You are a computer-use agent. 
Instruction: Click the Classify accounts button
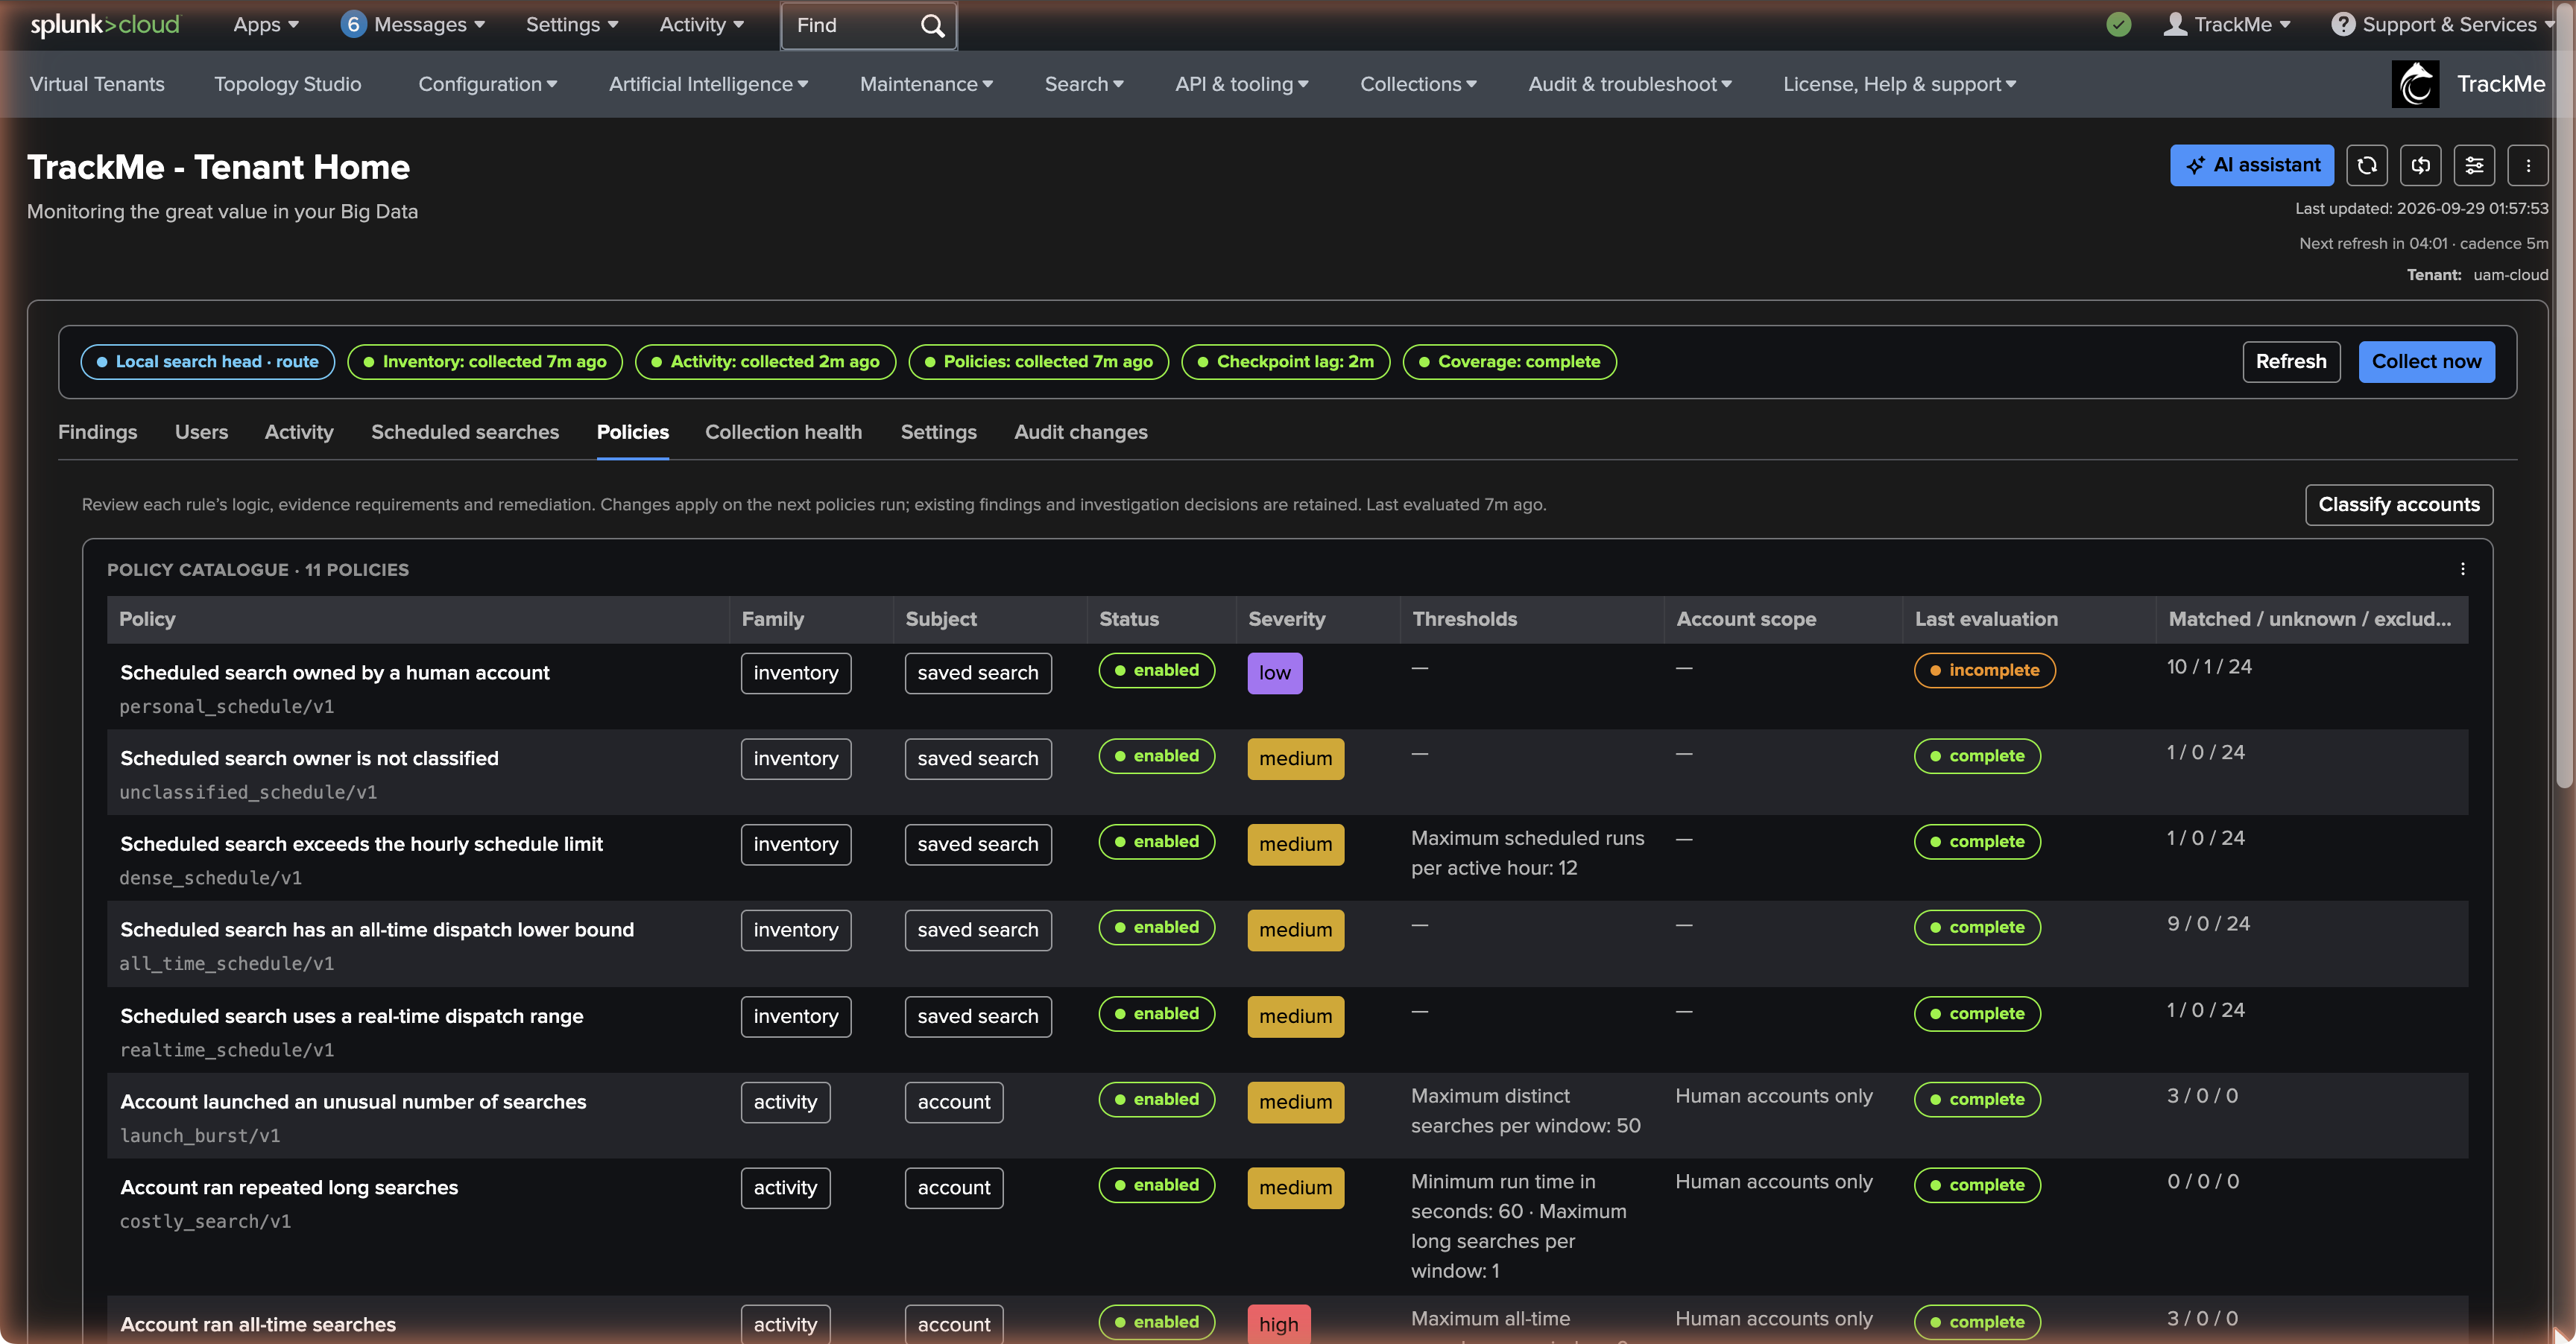(2399, 504)
